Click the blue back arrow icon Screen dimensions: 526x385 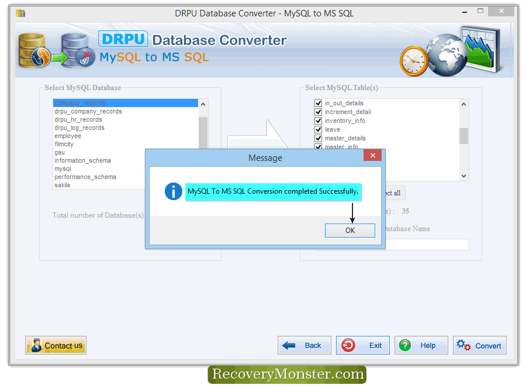[289, 345]
